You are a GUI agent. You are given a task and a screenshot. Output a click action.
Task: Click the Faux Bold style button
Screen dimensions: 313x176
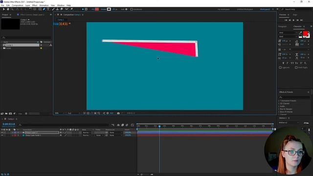(x=283, y=63)
